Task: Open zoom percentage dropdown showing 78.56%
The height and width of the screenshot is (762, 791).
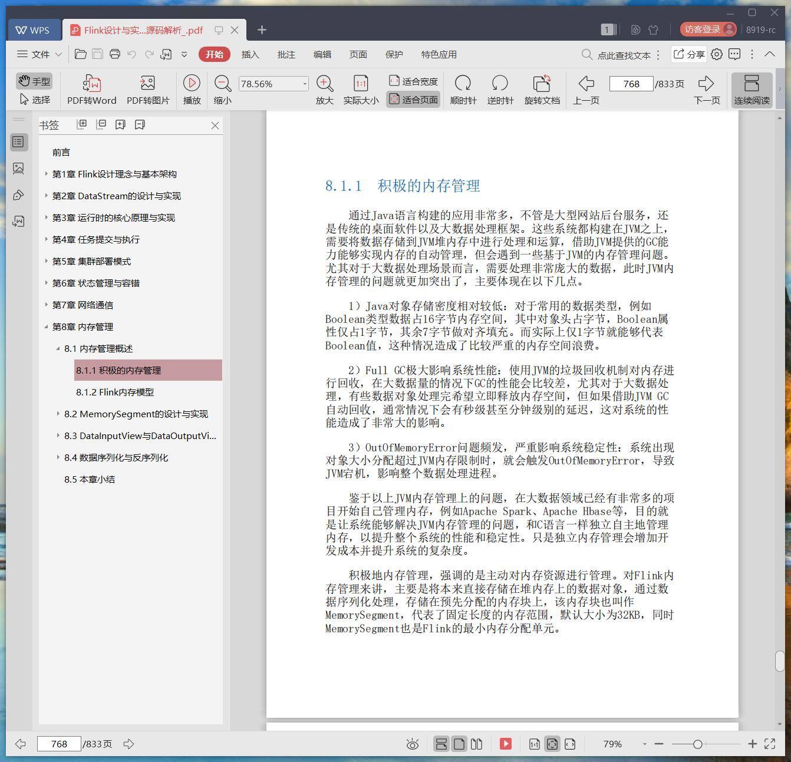Action: pos(305,84)
